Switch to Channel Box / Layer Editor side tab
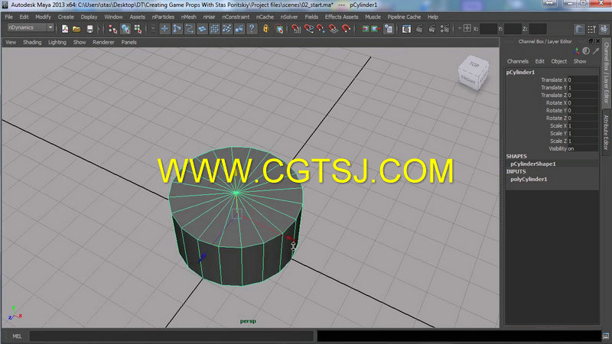Viewport: 612px width, 344px height. (606, 72)
